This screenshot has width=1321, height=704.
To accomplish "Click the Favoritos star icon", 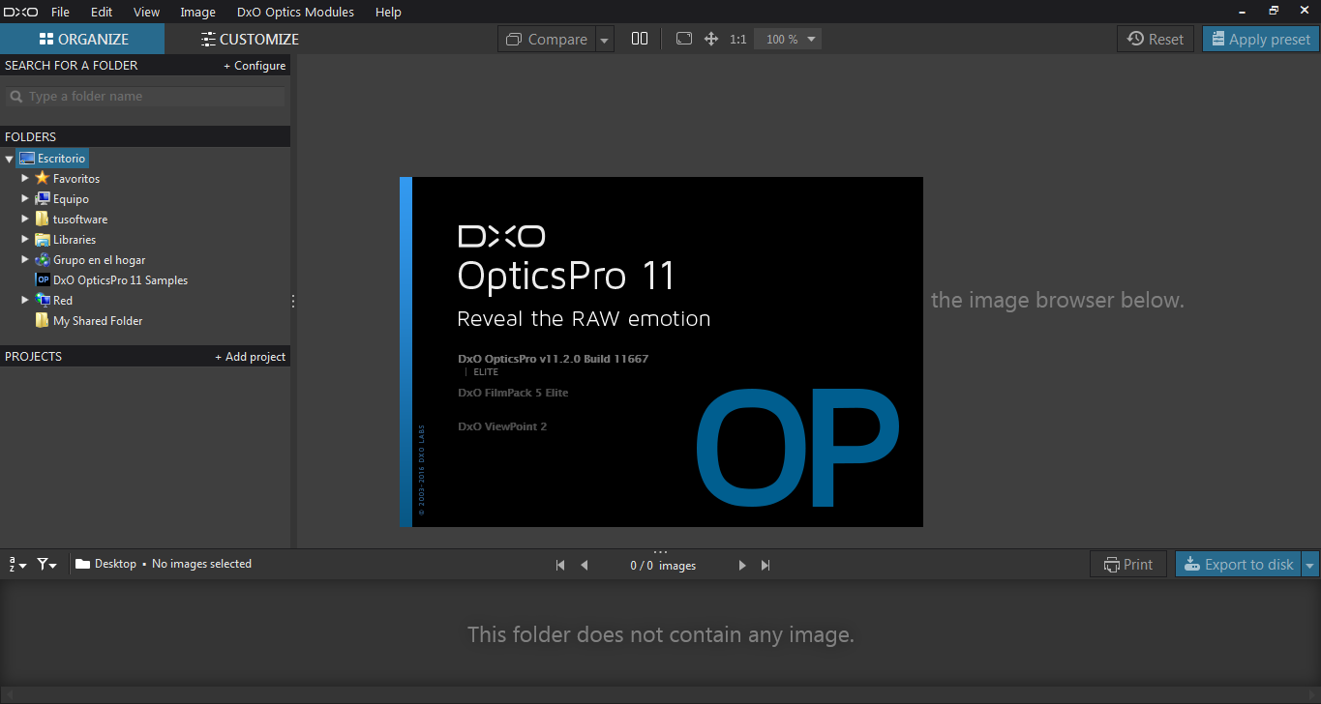I will [x=42, y=178].
